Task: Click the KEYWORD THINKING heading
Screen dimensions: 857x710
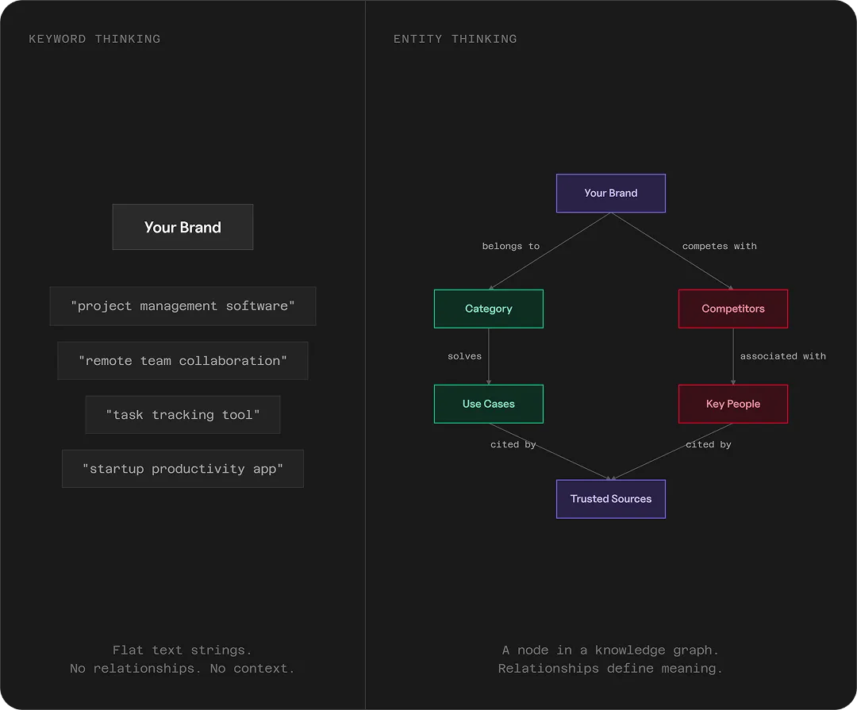Action: click(x=94, y=39)
